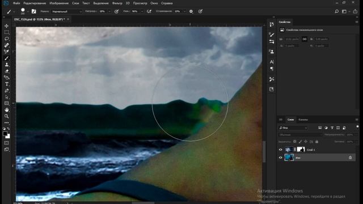The image size is (363, 204).
Task: Click the background color swatch
Action: click(x=9, y=137)
